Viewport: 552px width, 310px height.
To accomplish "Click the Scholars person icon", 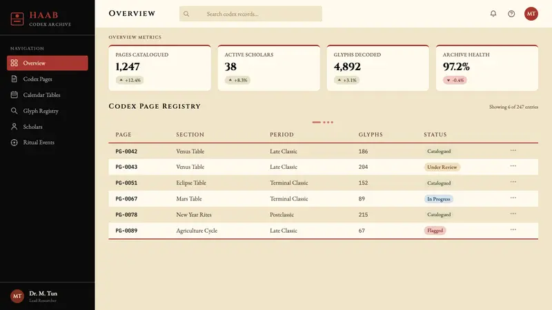I will [x=14, y=127].
